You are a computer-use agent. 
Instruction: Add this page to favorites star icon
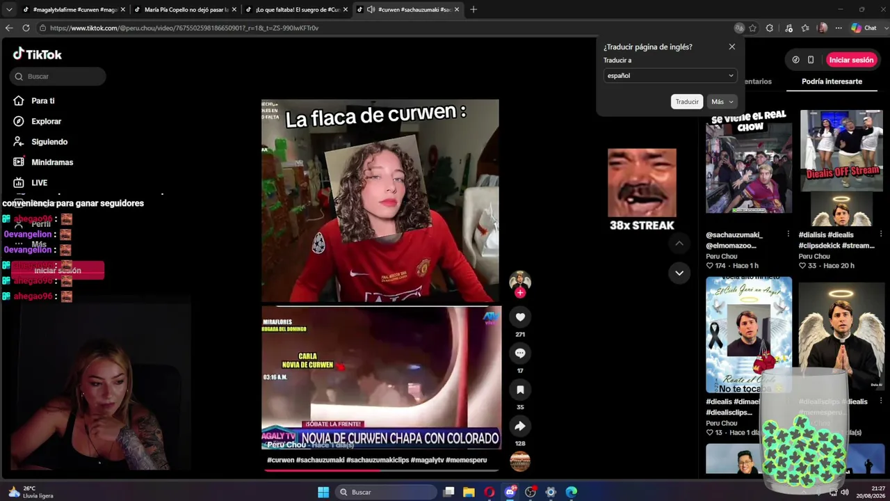tap(752, 28)
